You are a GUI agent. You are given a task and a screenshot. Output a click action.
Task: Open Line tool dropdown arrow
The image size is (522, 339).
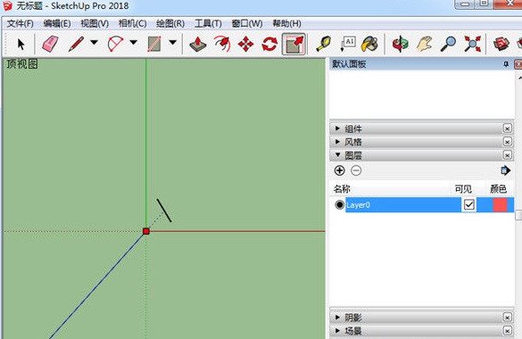(95, 42)
